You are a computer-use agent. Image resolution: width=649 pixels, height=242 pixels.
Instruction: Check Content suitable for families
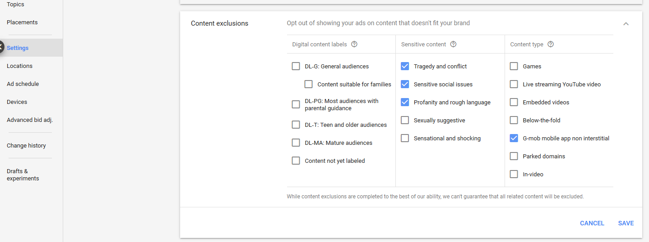(308, 84)
